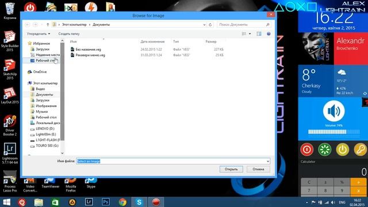Open Process Lasso Pro desktop shortcut

pos(10,182)
